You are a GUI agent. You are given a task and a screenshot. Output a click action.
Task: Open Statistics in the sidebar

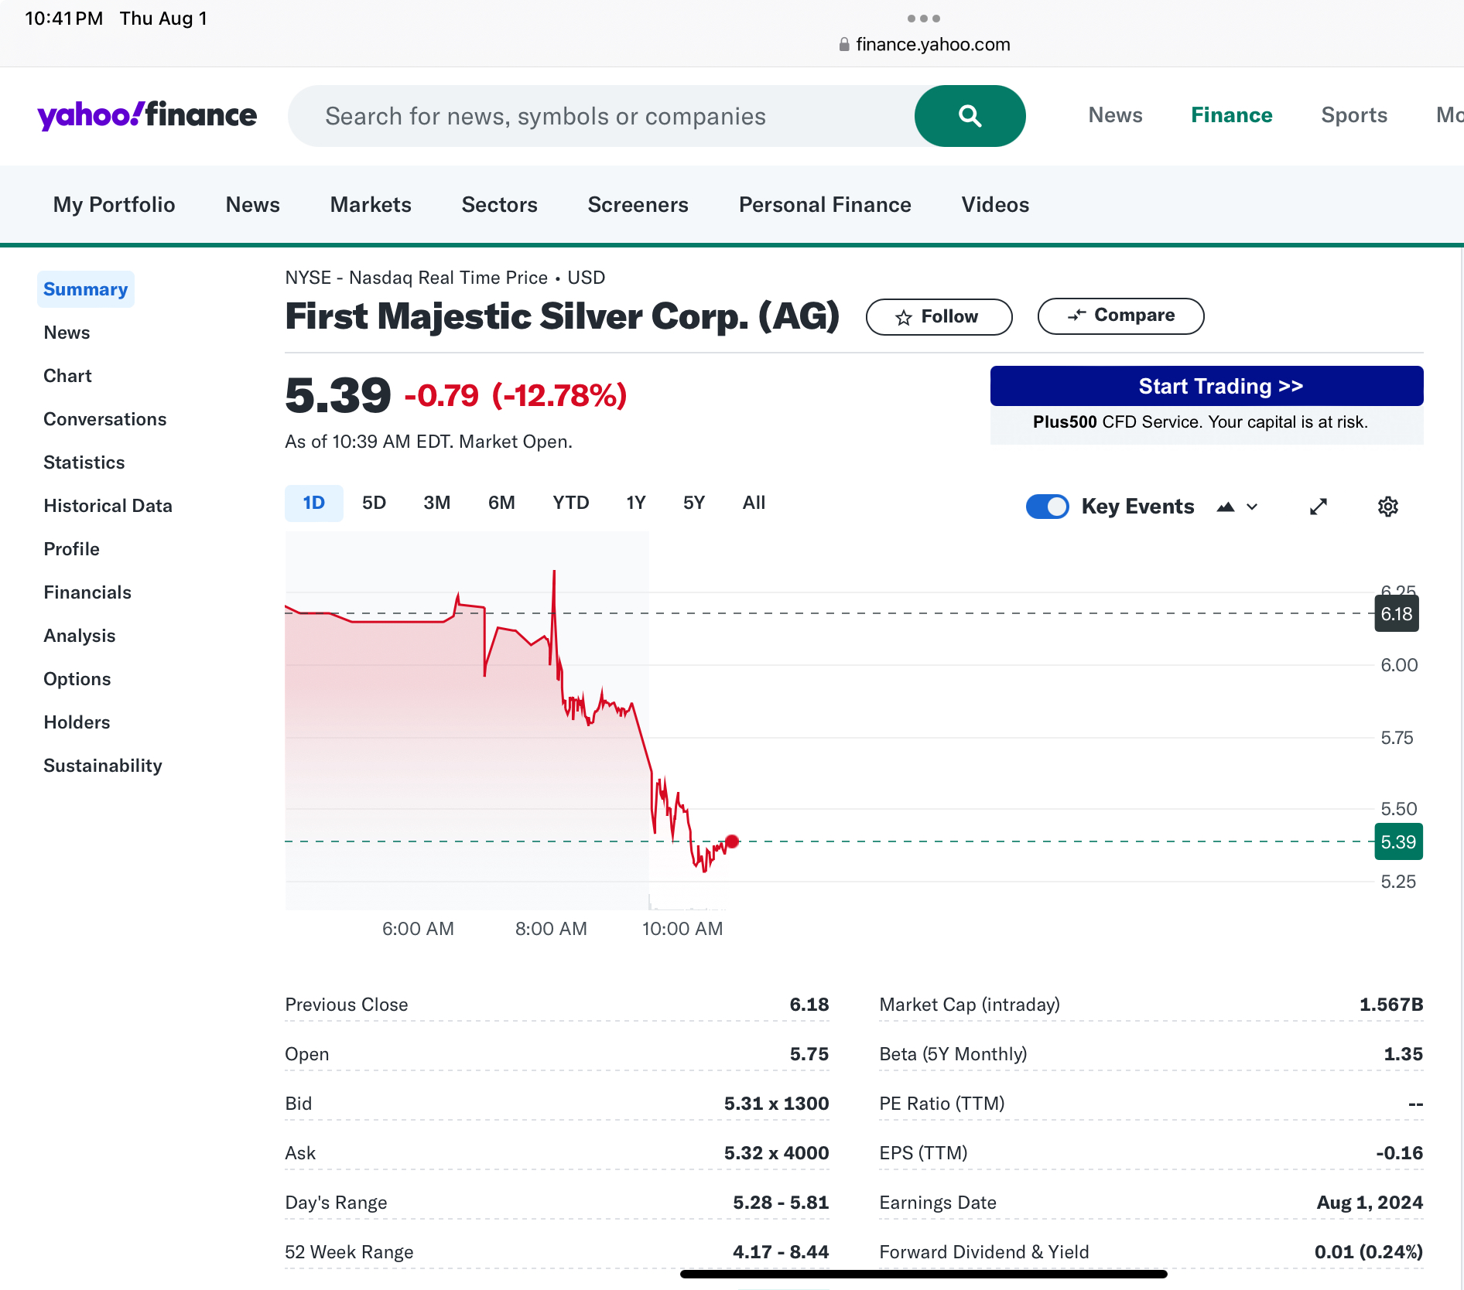click(84, 462)
